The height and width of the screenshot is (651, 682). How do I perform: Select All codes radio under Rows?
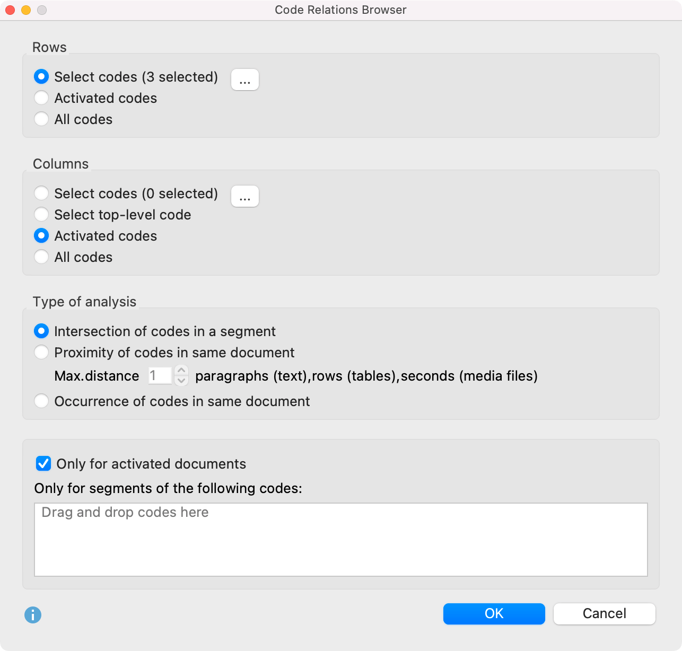click(41, 119)
